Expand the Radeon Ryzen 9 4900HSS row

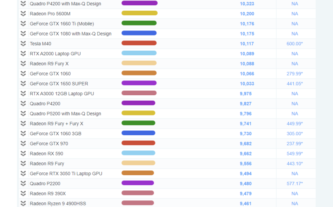pyautogui.click(x=23, y=203)
